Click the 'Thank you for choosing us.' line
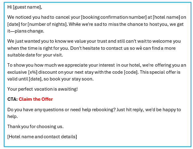Image resolution: width=193 pixels, height=149 pixels. [35, 127]
